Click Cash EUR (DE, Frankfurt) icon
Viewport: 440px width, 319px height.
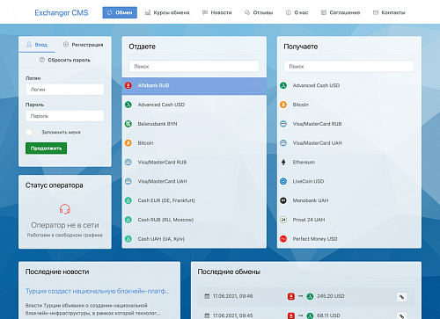pos(128,200)
